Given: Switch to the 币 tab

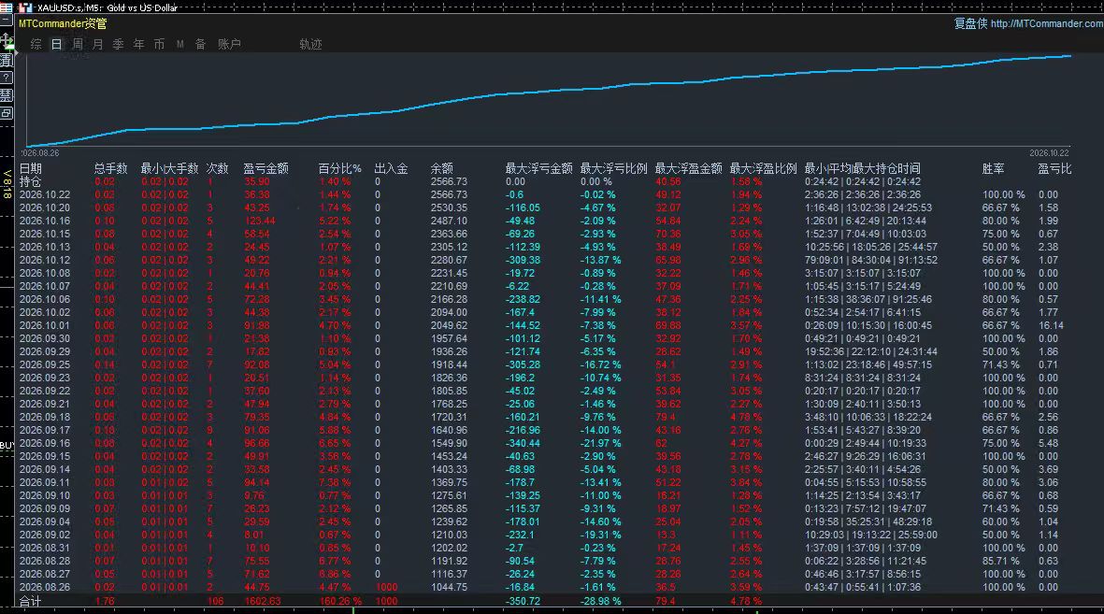Looking at the screenshot, I should (159, 44).
